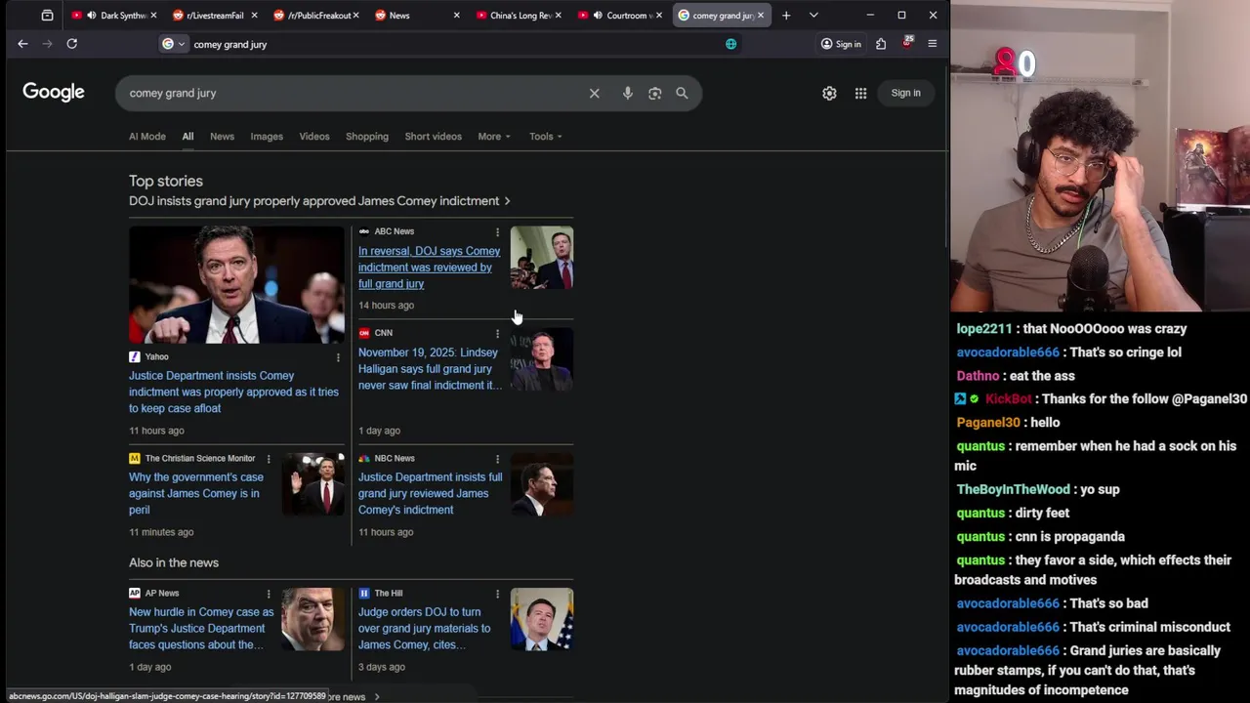Image resolution: width=1250 pixels, height=703 pixels.
Task: Select the Short videos filter
Action: click(434, 137)
